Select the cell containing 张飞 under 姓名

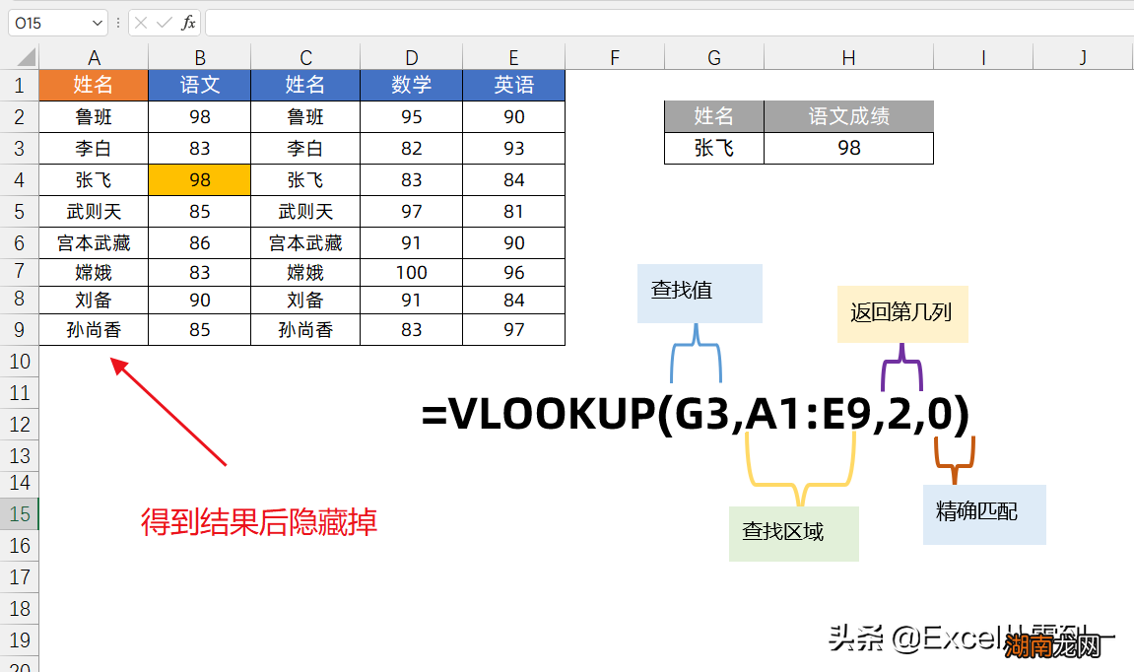95,179
